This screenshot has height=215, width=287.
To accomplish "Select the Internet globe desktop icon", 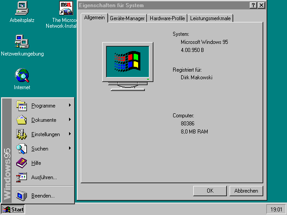I will click(22, 75).
